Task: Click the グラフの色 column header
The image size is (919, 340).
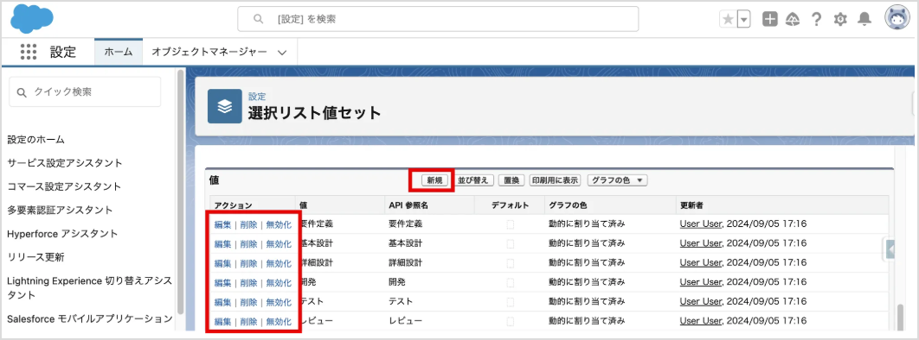Action: [x=568, y=205]
